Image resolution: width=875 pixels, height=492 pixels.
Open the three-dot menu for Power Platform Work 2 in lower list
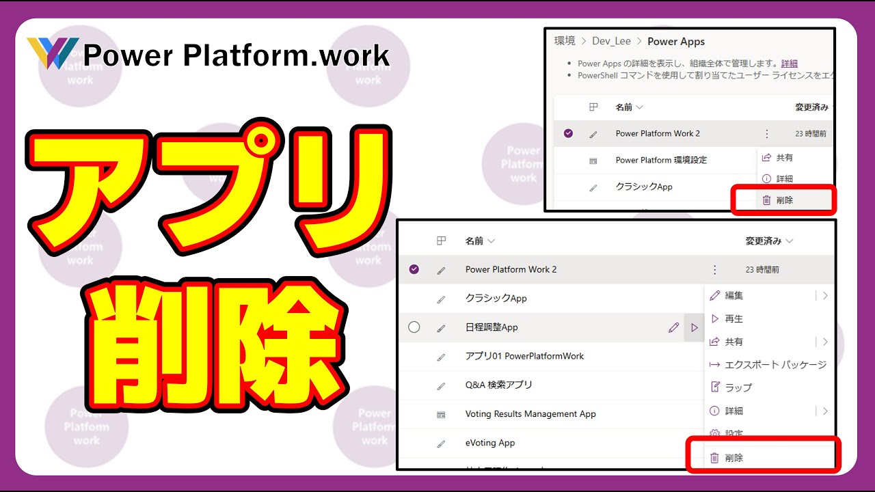point(715,270)
